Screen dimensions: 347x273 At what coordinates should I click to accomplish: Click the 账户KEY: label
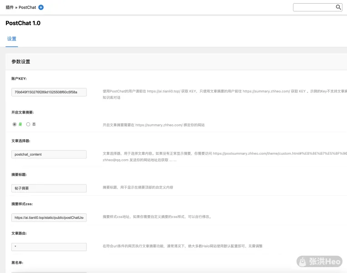[x=19, y=79]
